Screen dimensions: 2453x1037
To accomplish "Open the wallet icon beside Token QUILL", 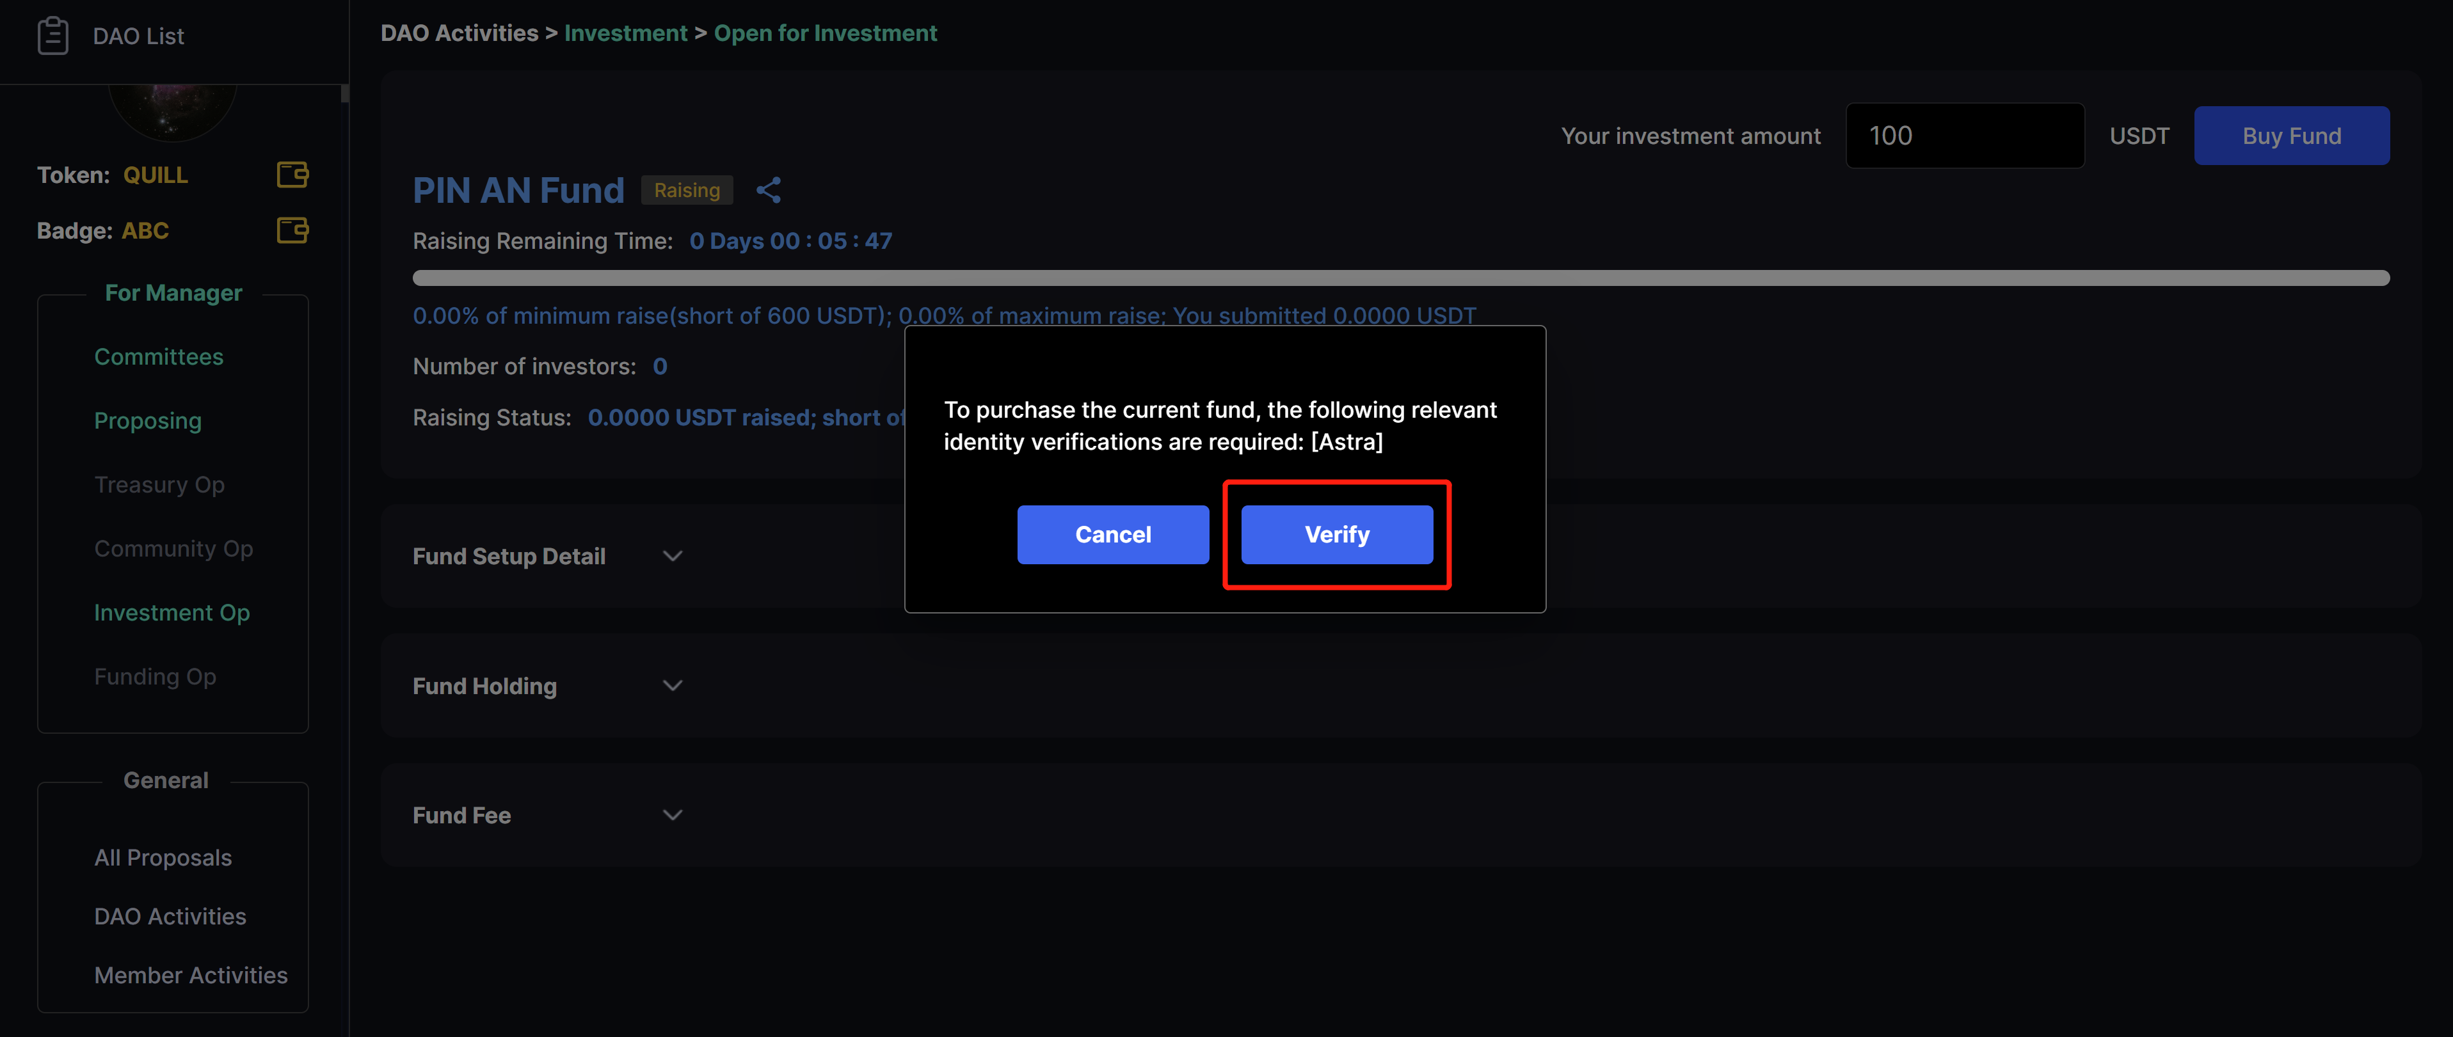I will 292,174.
